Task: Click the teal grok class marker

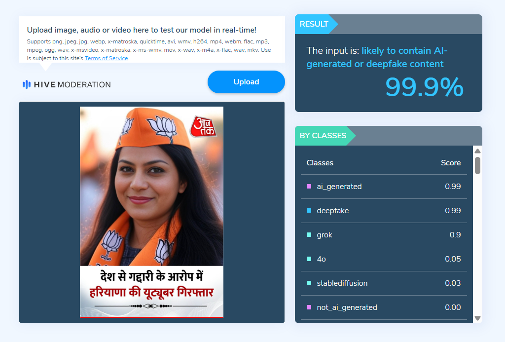Action: tap(309, 234)
